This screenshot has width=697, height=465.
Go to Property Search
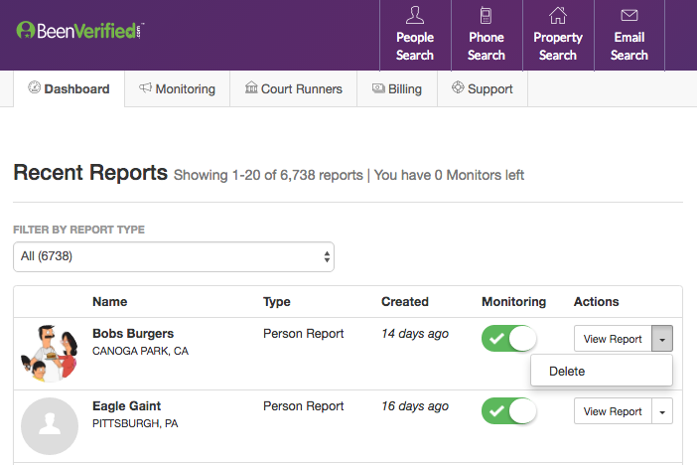click(x=558, y=35)
